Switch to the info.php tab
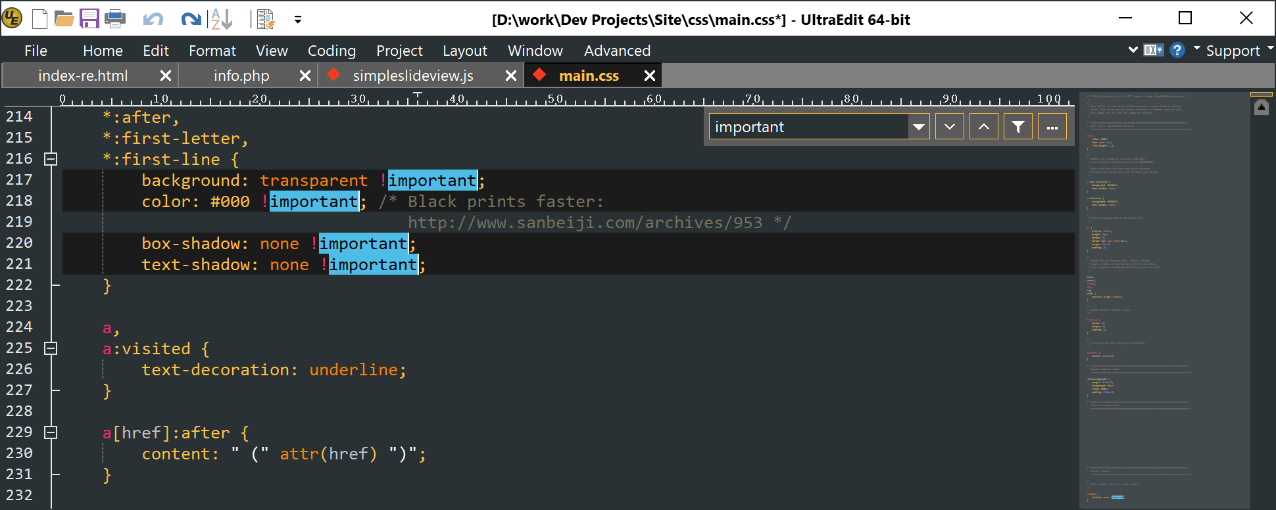The image size is (1276, 510). point(241,76)
